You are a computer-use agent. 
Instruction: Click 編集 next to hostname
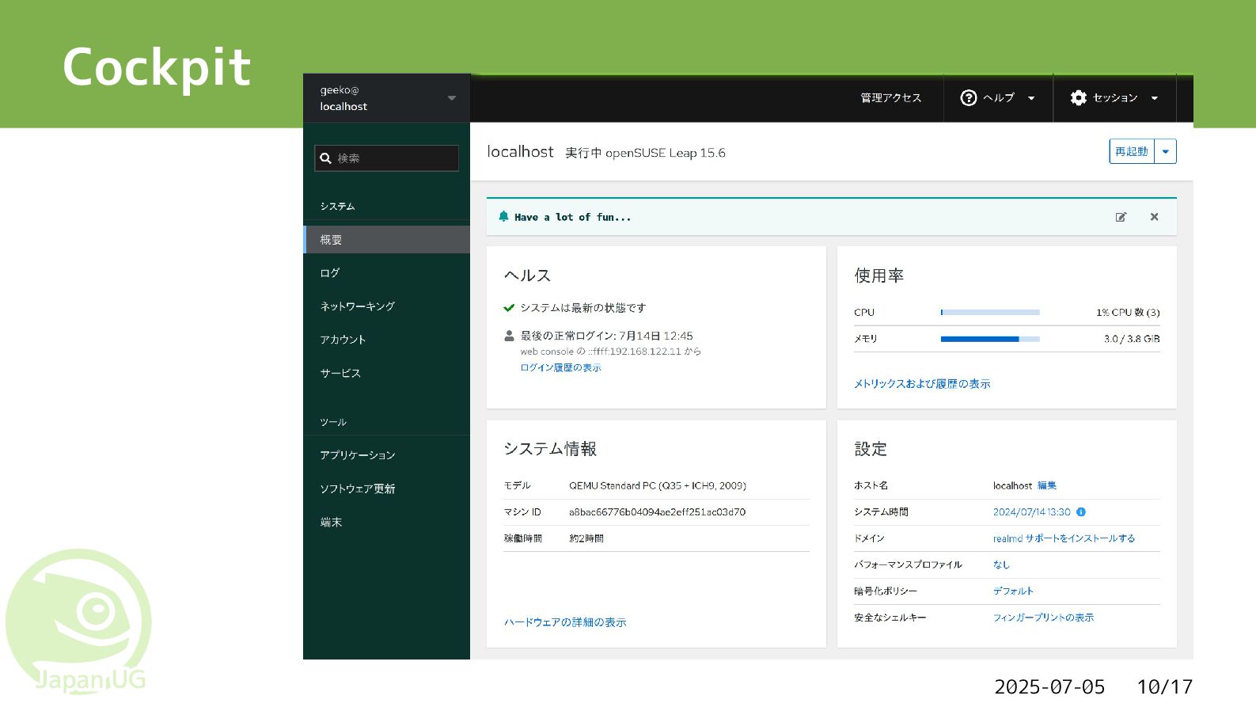[1046, 485]
